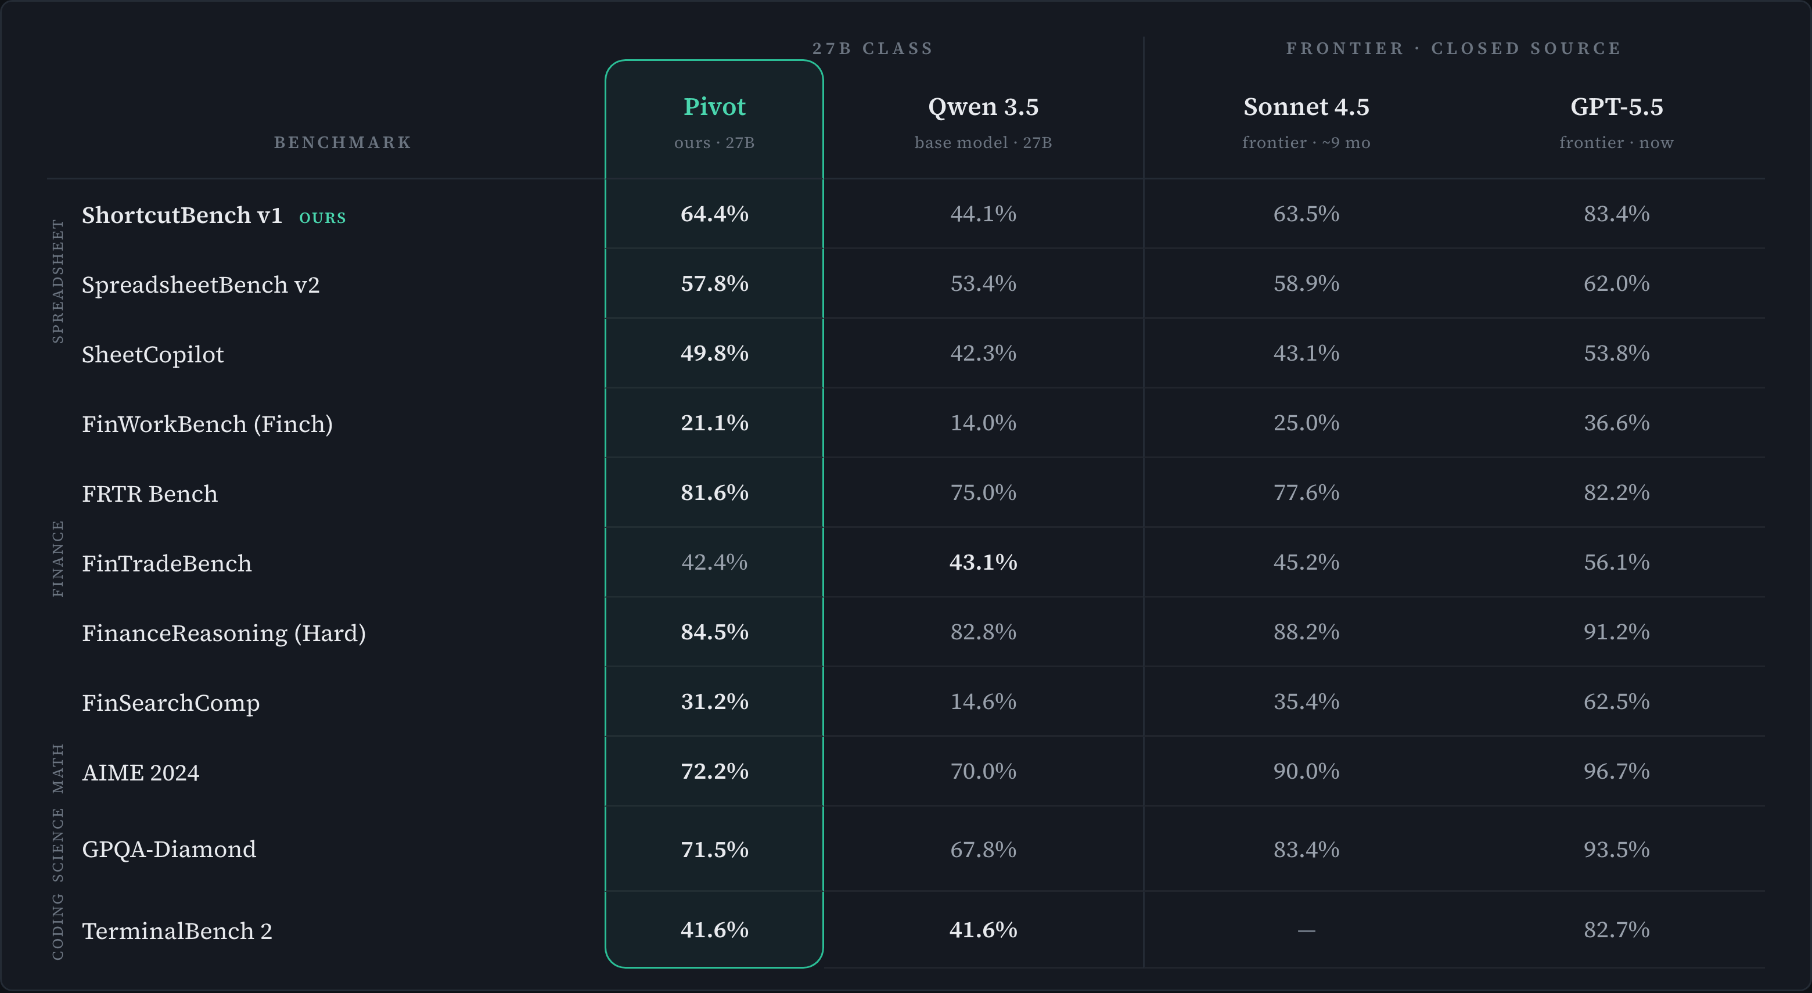
Task: Click GPT-5.5's 83.4% ShortcutBench score
Action: click(x=1616, y=214)
